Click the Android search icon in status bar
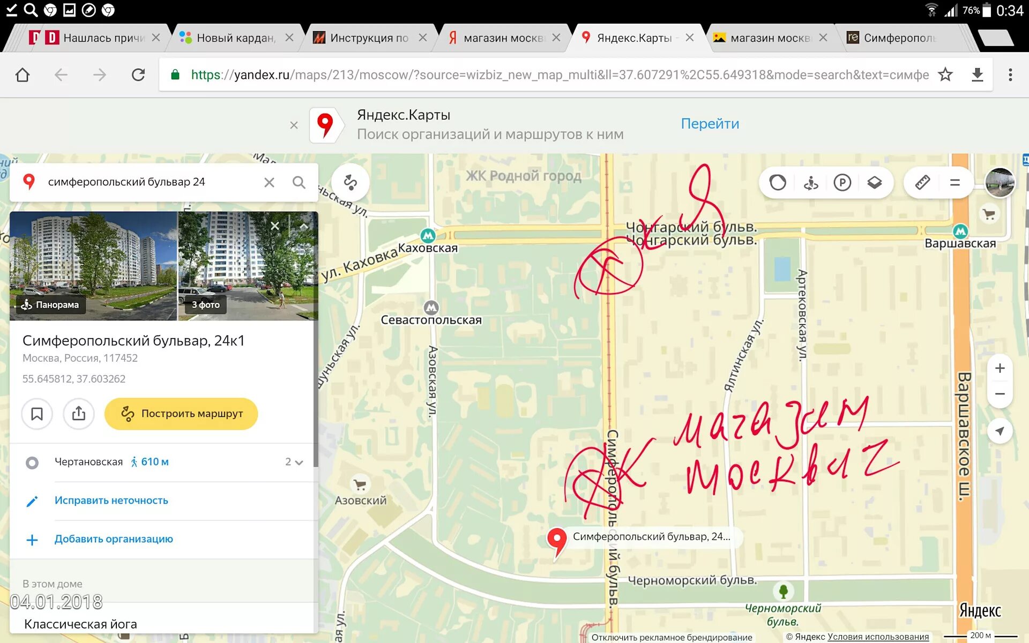This screenshot has height=643, width=1029. point(31,10)
